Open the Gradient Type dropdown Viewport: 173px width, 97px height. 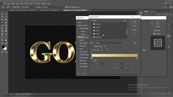[x=107, y=47]
